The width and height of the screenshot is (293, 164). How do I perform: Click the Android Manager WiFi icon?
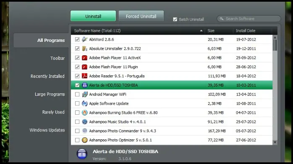pos(84,94)
